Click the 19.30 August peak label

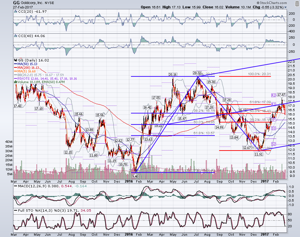tap(211, 82)
